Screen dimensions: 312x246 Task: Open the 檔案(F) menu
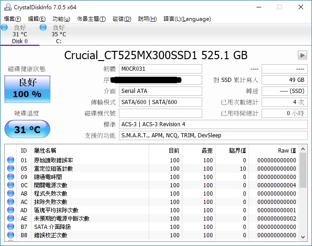12,19
